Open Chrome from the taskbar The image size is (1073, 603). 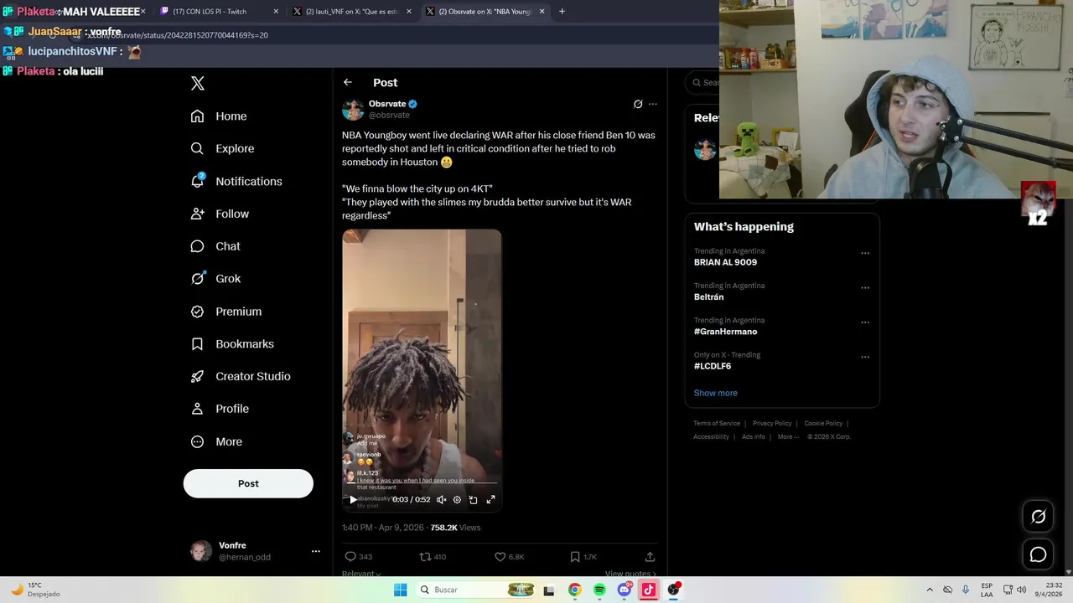[x=574, y=590]
